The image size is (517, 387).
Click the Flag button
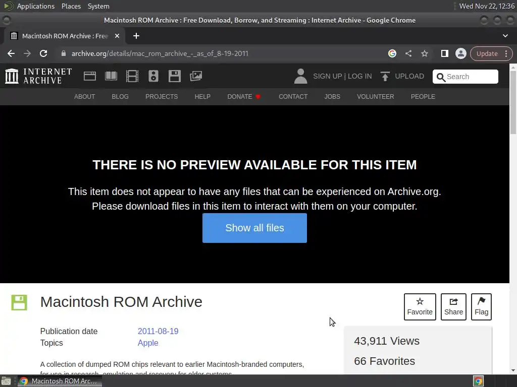(481, 307)
